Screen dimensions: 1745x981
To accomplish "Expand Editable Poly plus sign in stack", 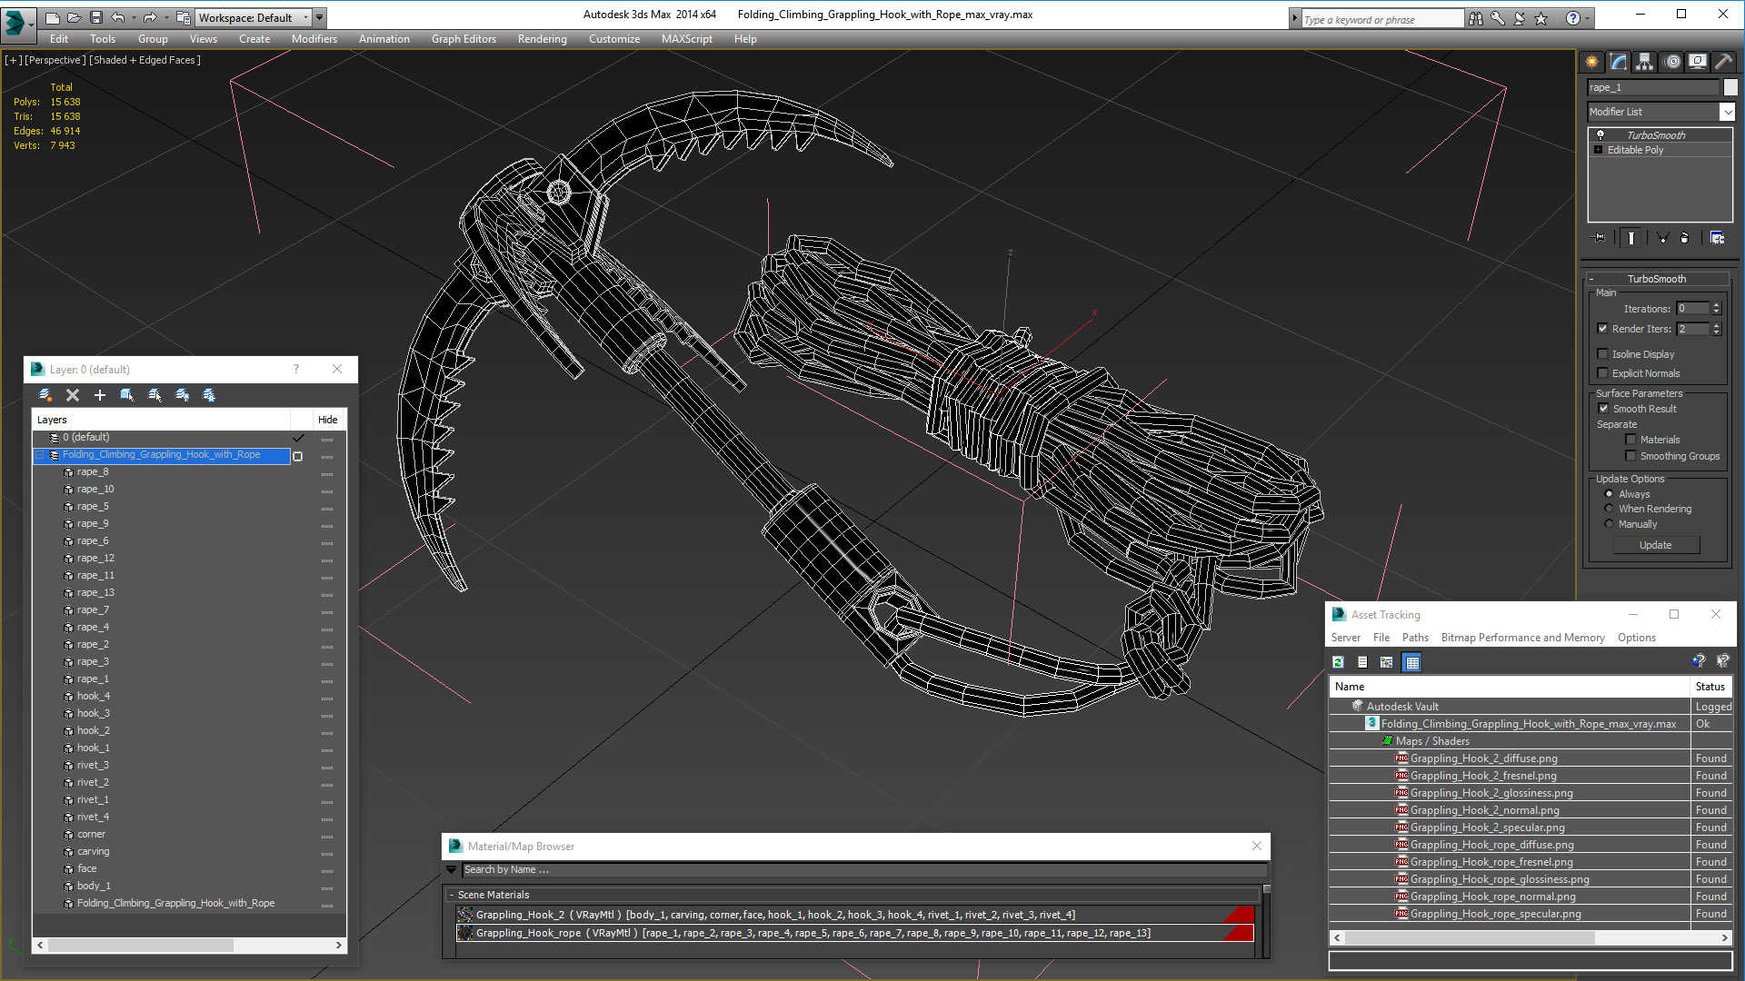I will click(x=1599, y=150).
